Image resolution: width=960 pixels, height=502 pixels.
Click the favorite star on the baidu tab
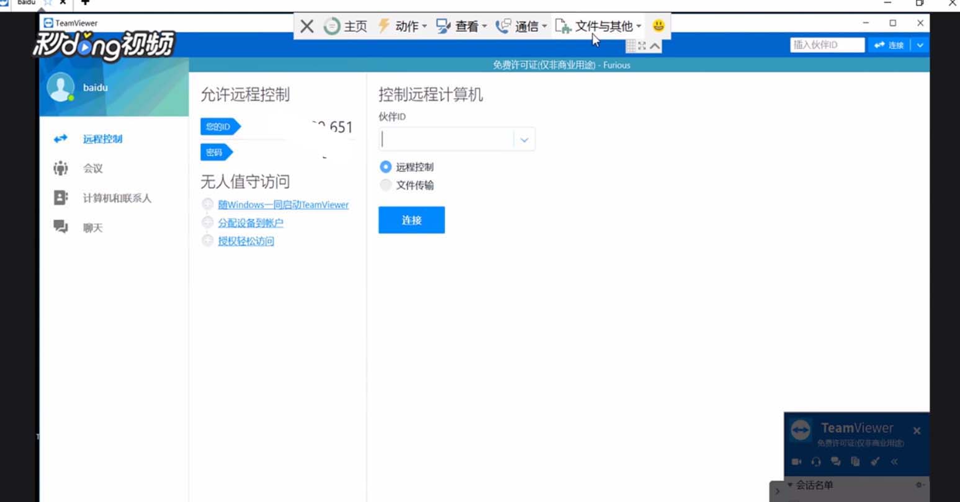47,2
